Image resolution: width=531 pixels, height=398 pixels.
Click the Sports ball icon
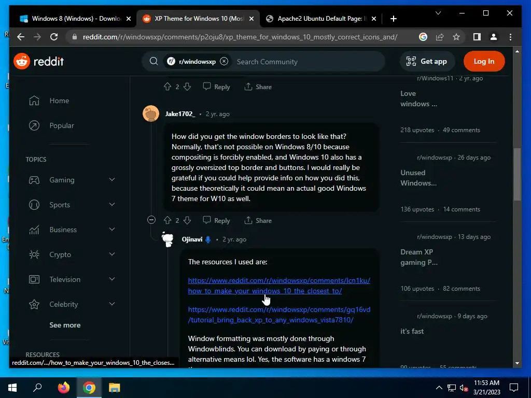(34, 205)
